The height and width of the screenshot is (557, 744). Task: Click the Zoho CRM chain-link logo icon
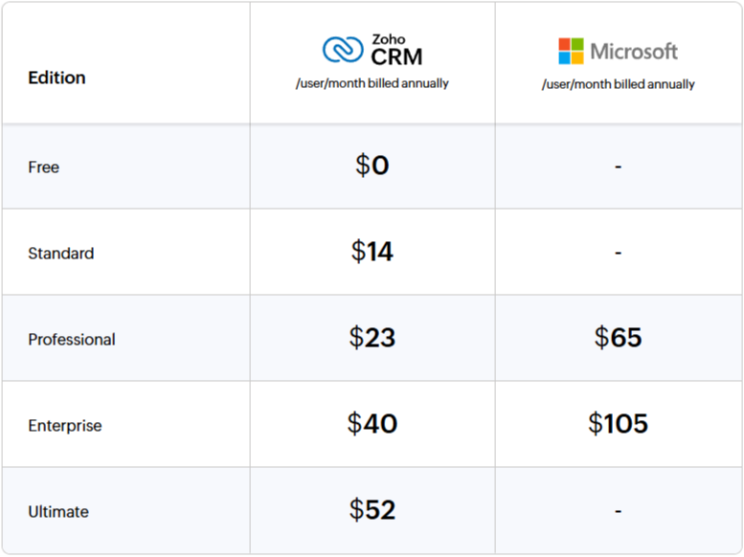pyautogui.click(x=343, y=50)
